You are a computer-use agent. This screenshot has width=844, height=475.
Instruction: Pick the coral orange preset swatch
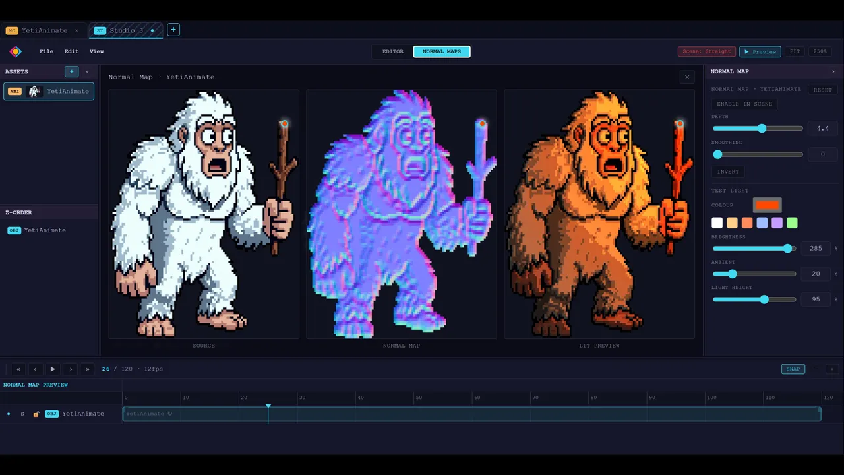pos(747,223)
